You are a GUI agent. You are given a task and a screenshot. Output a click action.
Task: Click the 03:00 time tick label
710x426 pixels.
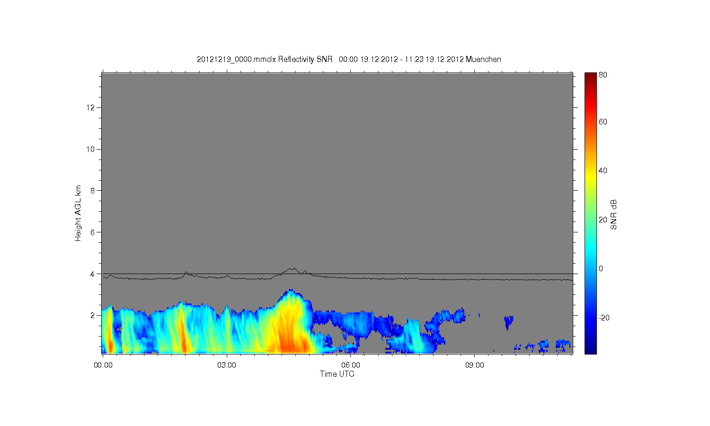click(x=227, y=365)
